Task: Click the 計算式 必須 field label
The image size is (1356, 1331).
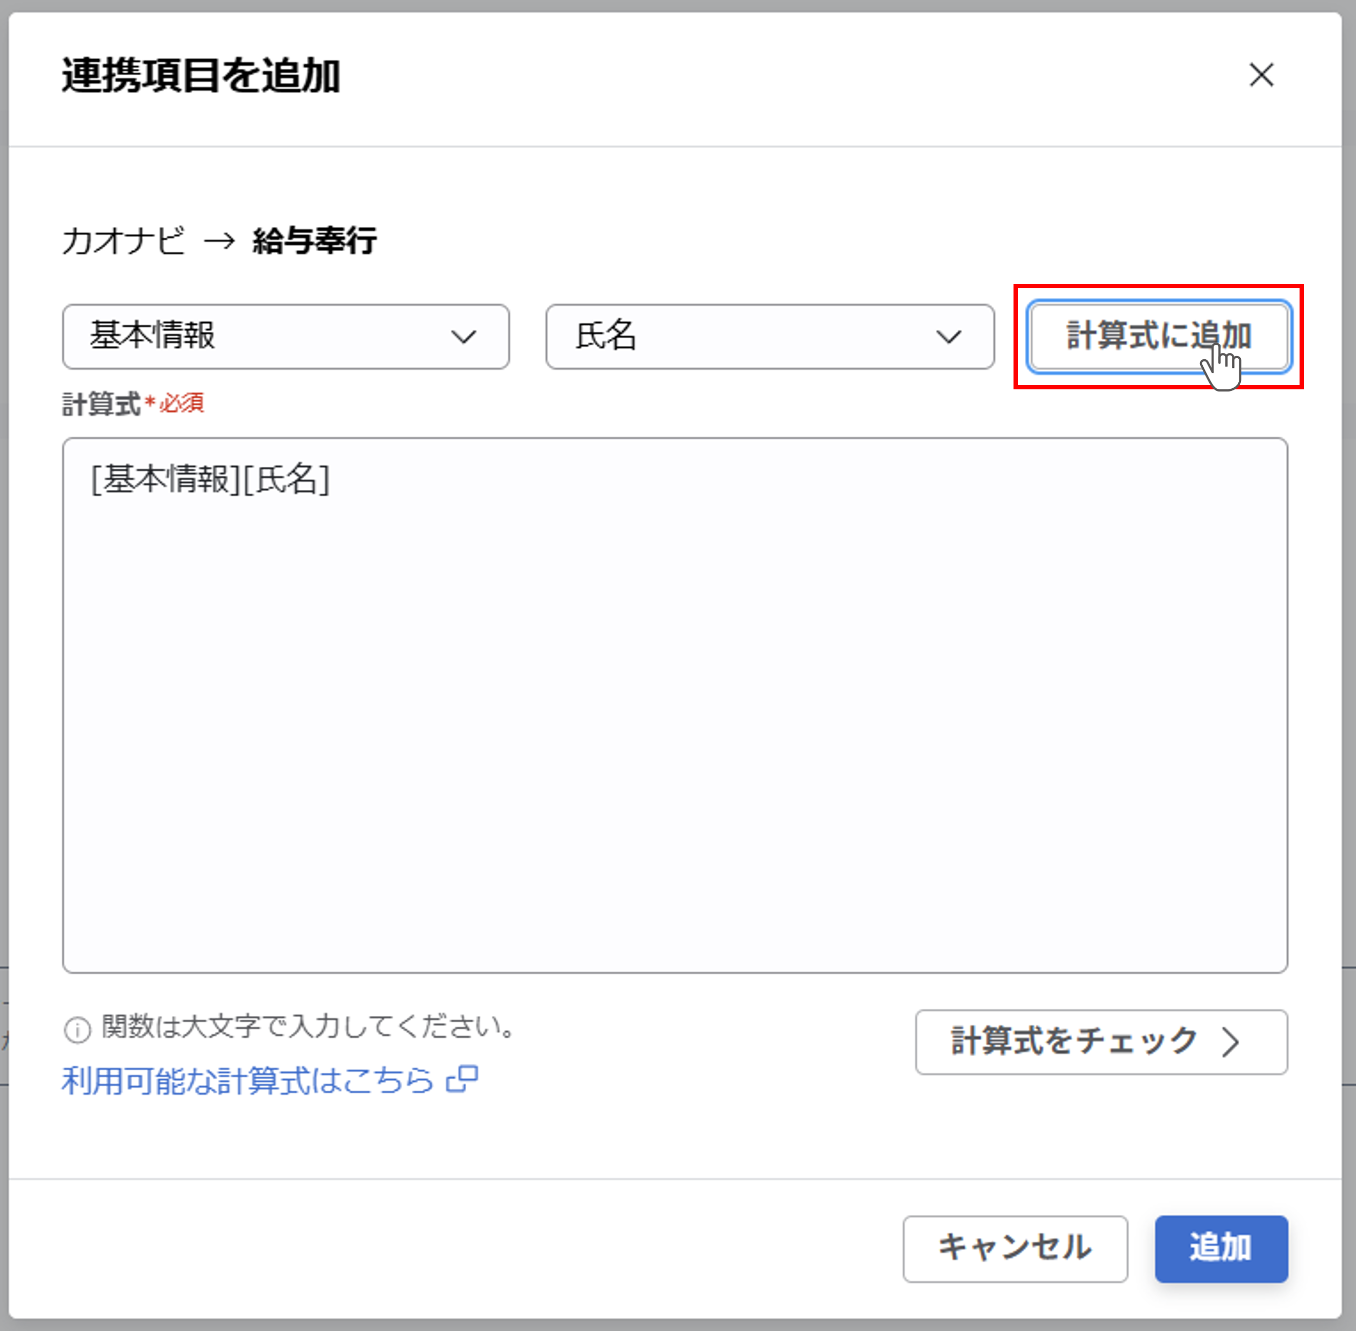Action: point(133,403)
